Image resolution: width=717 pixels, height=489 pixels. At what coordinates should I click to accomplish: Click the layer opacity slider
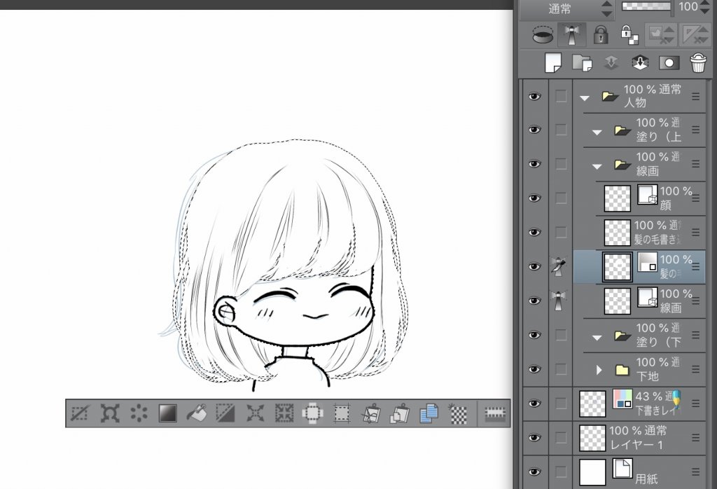(646, 6)
